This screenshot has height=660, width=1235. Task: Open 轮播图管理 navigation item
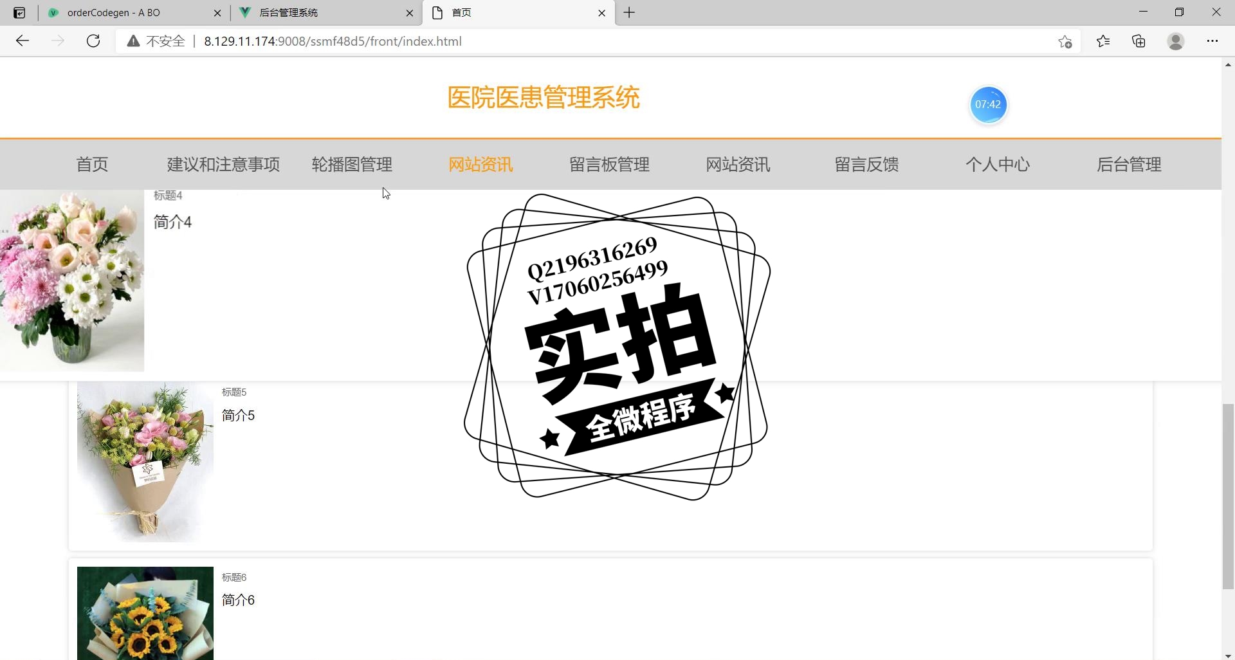click(352, 165)
